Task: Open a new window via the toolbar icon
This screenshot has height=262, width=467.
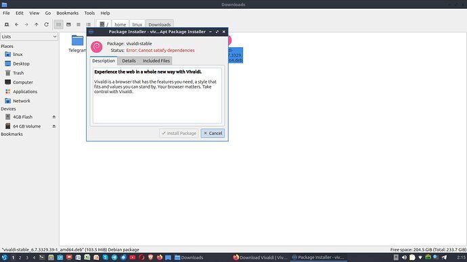Action: [x=7, y=25]
